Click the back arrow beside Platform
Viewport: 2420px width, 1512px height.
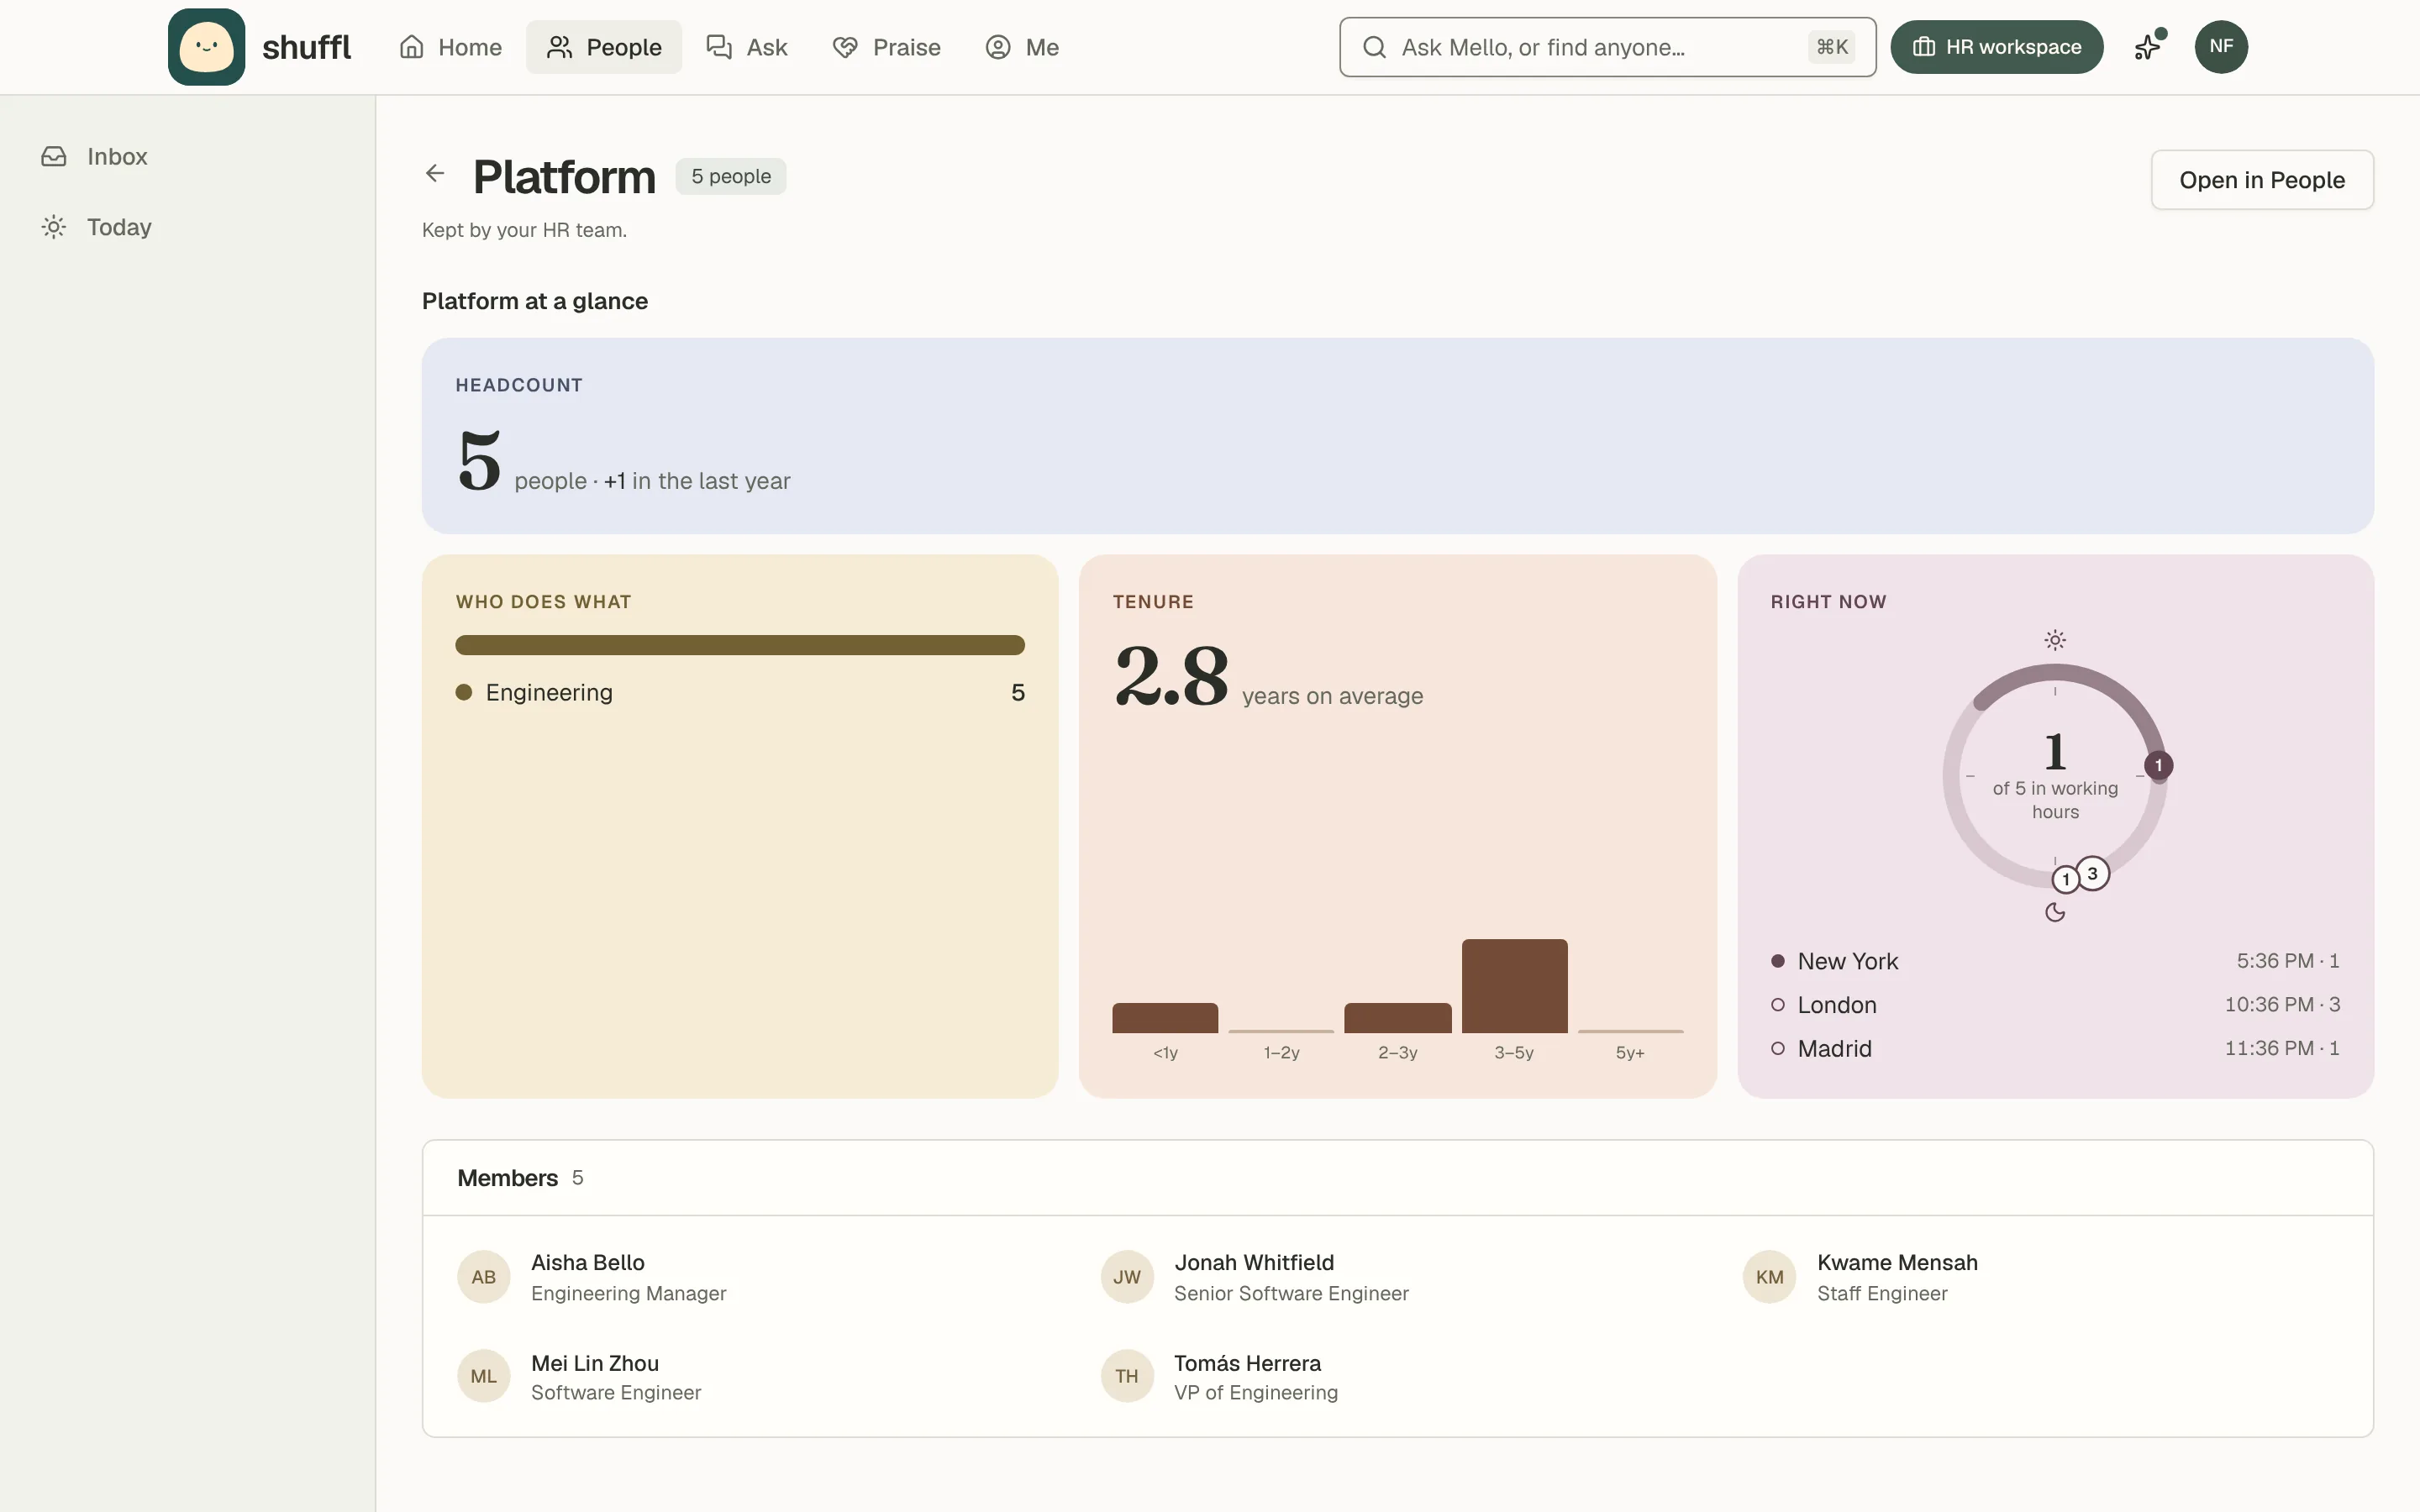[x=435, y=173]
